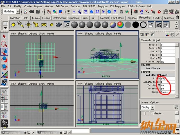The height and width of the screenshot is (135, 180).
Task: Launch IPR render icon
Action: 159,25
